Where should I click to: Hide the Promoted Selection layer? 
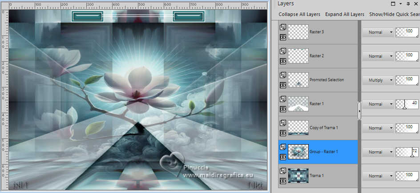(283, 85)
